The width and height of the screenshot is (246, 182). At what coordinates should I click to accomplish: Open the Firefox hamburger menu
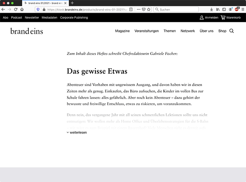tap(243, 9)
